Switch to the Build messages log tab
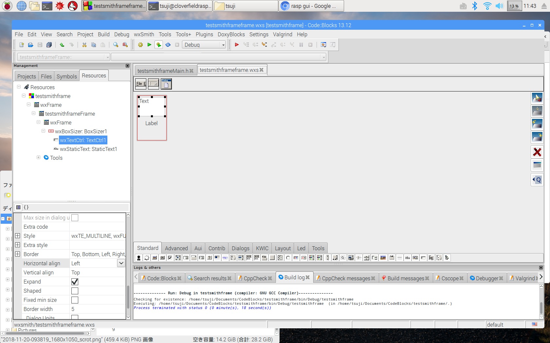This screenshot has width=550, height=343. click(406, 278)
